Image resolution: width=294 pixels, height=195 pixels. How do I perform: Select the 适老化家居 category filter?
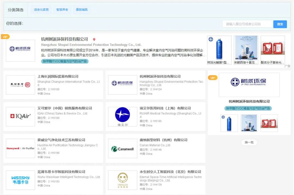coord(41,9)
